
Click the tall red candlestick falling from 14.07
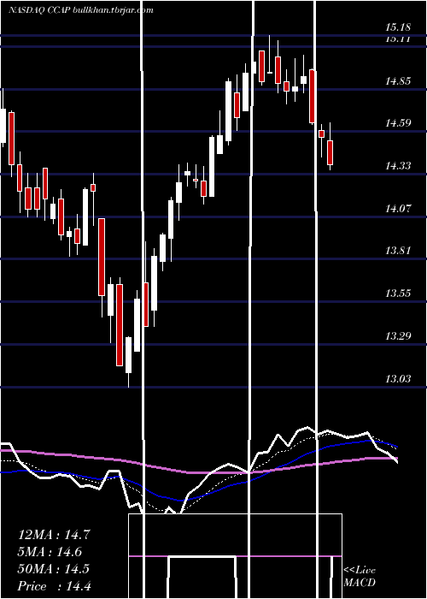(102, 257)
